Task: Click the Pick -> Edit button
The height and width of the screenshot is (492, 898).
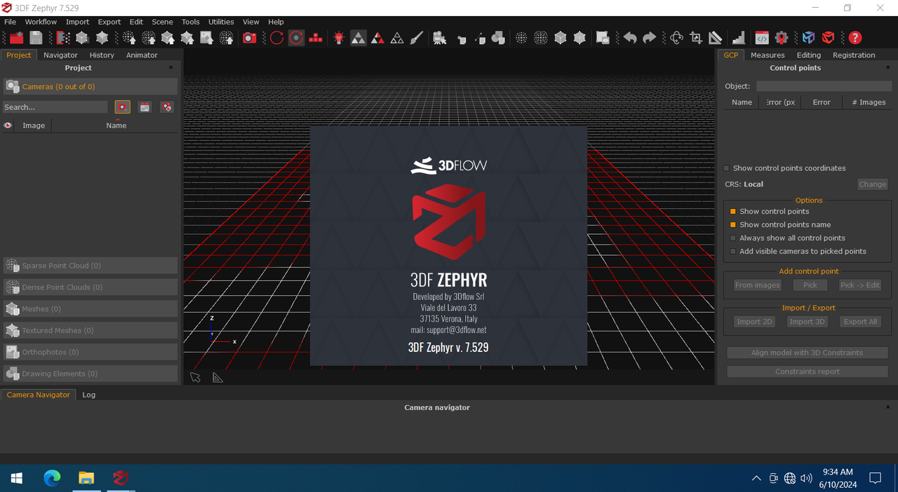Action: tap(860, 285)
